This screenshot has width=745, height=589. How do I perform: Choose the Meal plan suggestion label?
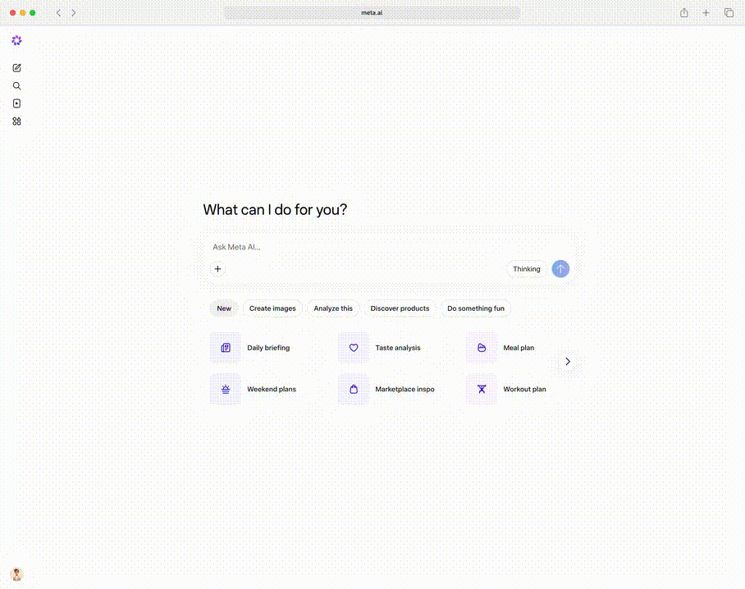coord(519,348)
